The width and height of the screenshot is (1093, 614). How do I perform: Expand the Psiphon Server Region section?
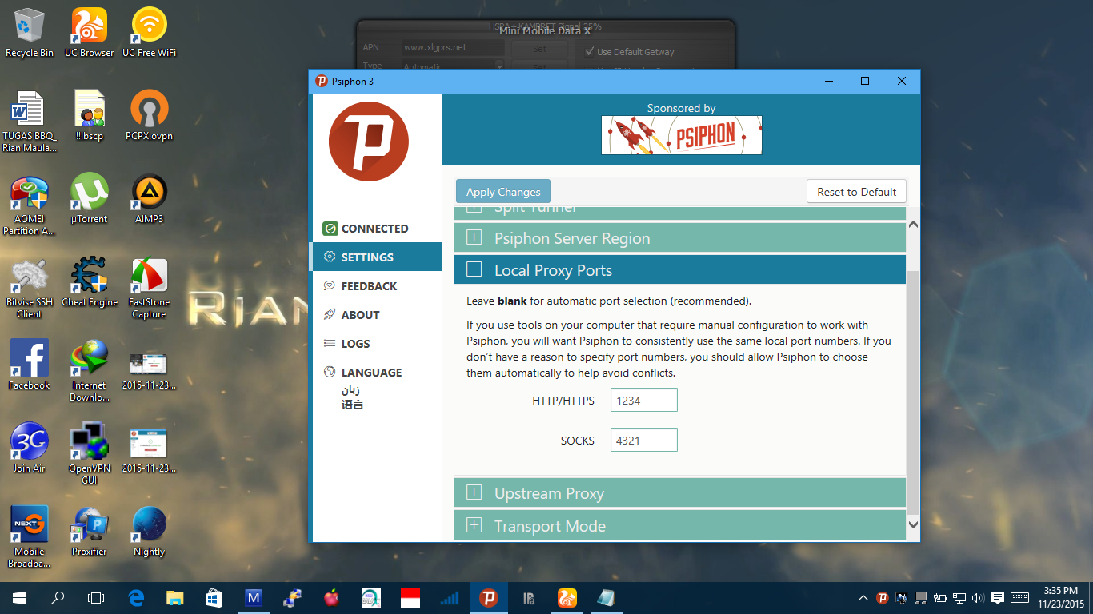pyautogui.click(x=680, y=238)
